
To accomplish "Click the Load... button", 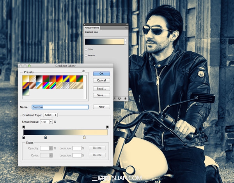I will [101, 89].
